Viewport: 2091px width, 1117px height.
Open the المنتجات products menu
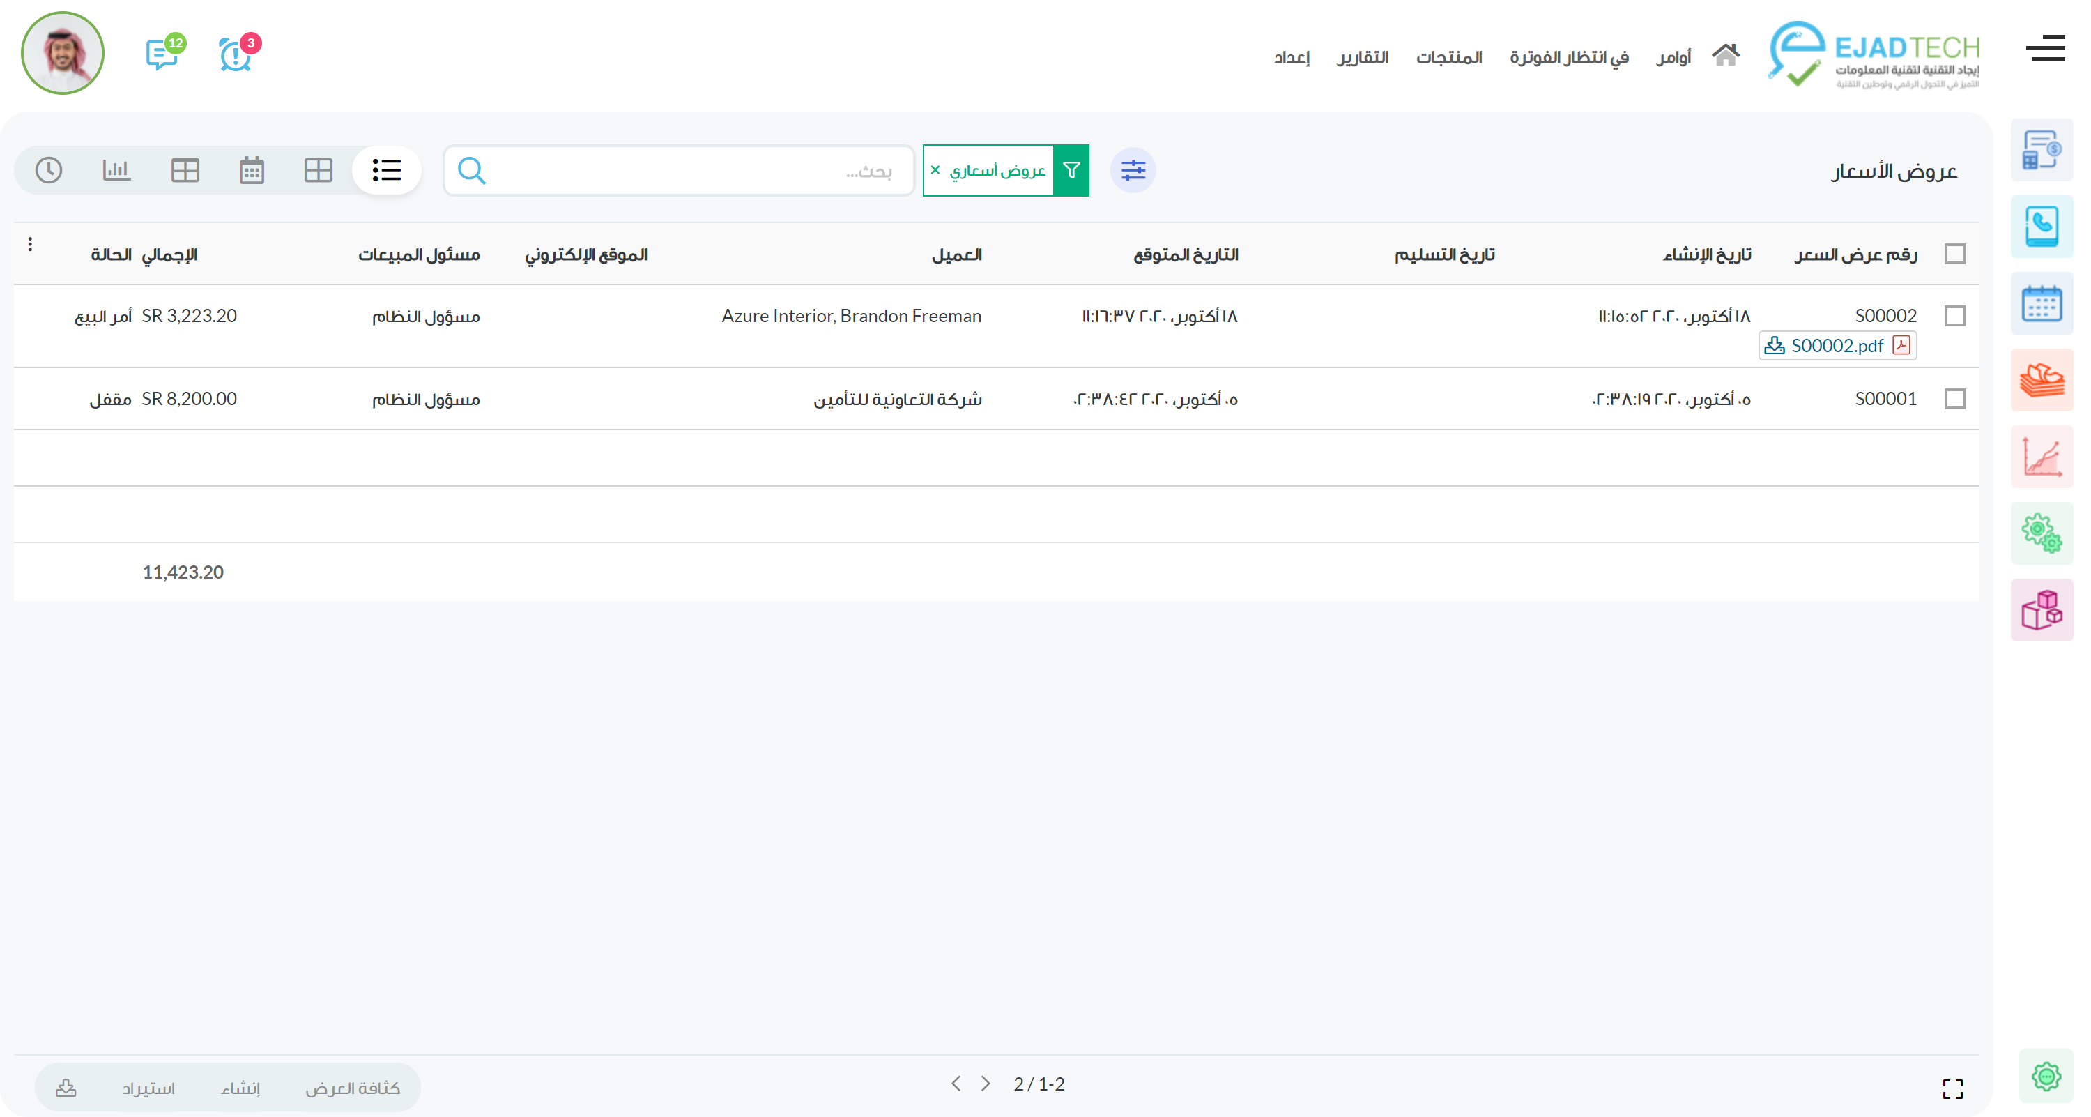1449,56
